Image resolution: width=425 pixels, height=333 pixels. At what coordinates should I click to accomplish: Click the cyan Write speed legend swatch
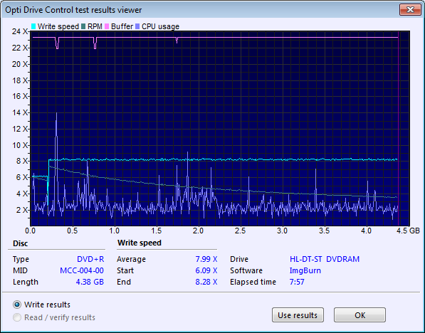tap(33, 26)
